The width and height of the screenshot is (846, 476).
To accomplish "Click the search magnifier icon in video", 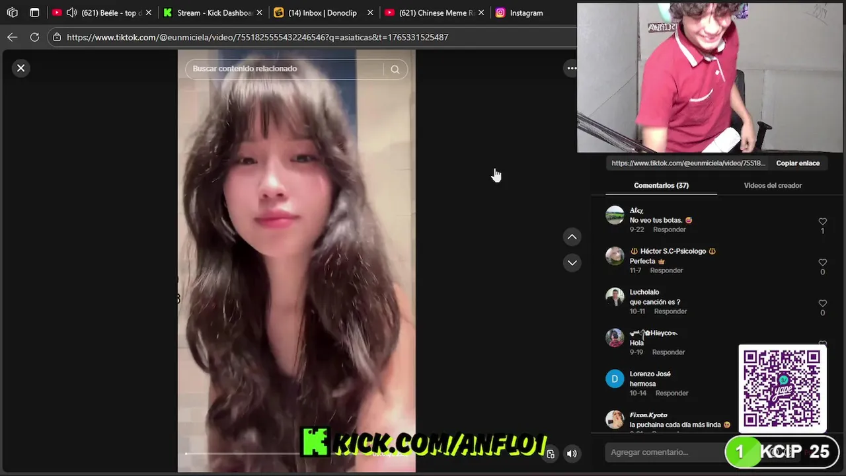I will [x=395, y=69].
